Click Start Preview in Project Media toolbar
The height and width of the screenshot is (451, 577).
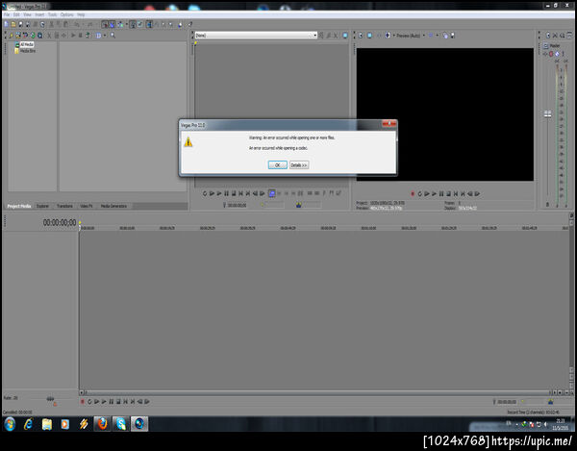point(73,36)
